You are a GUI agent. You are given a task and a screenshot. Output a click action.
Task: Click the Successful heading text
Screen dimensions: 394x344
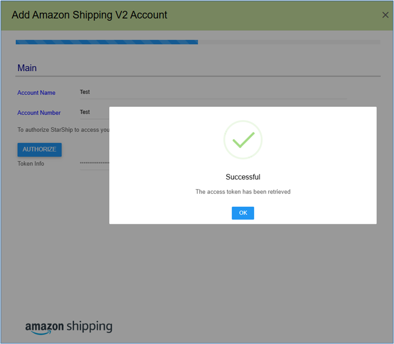243,177
